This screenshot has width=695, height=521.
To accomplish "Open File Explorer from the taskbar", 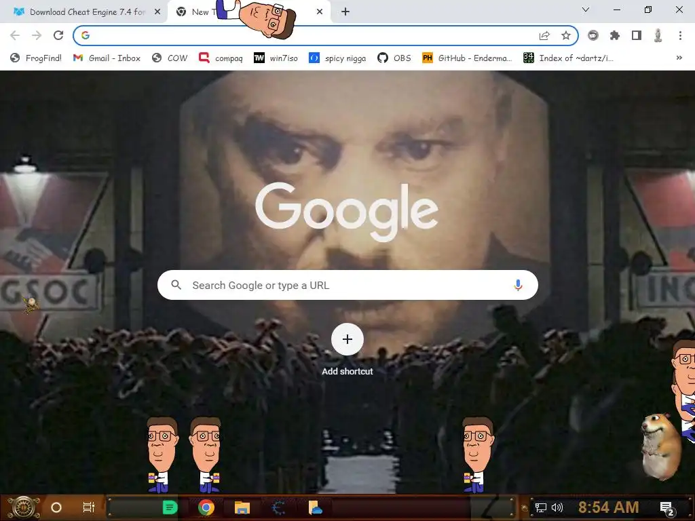I will coord(242,507).
